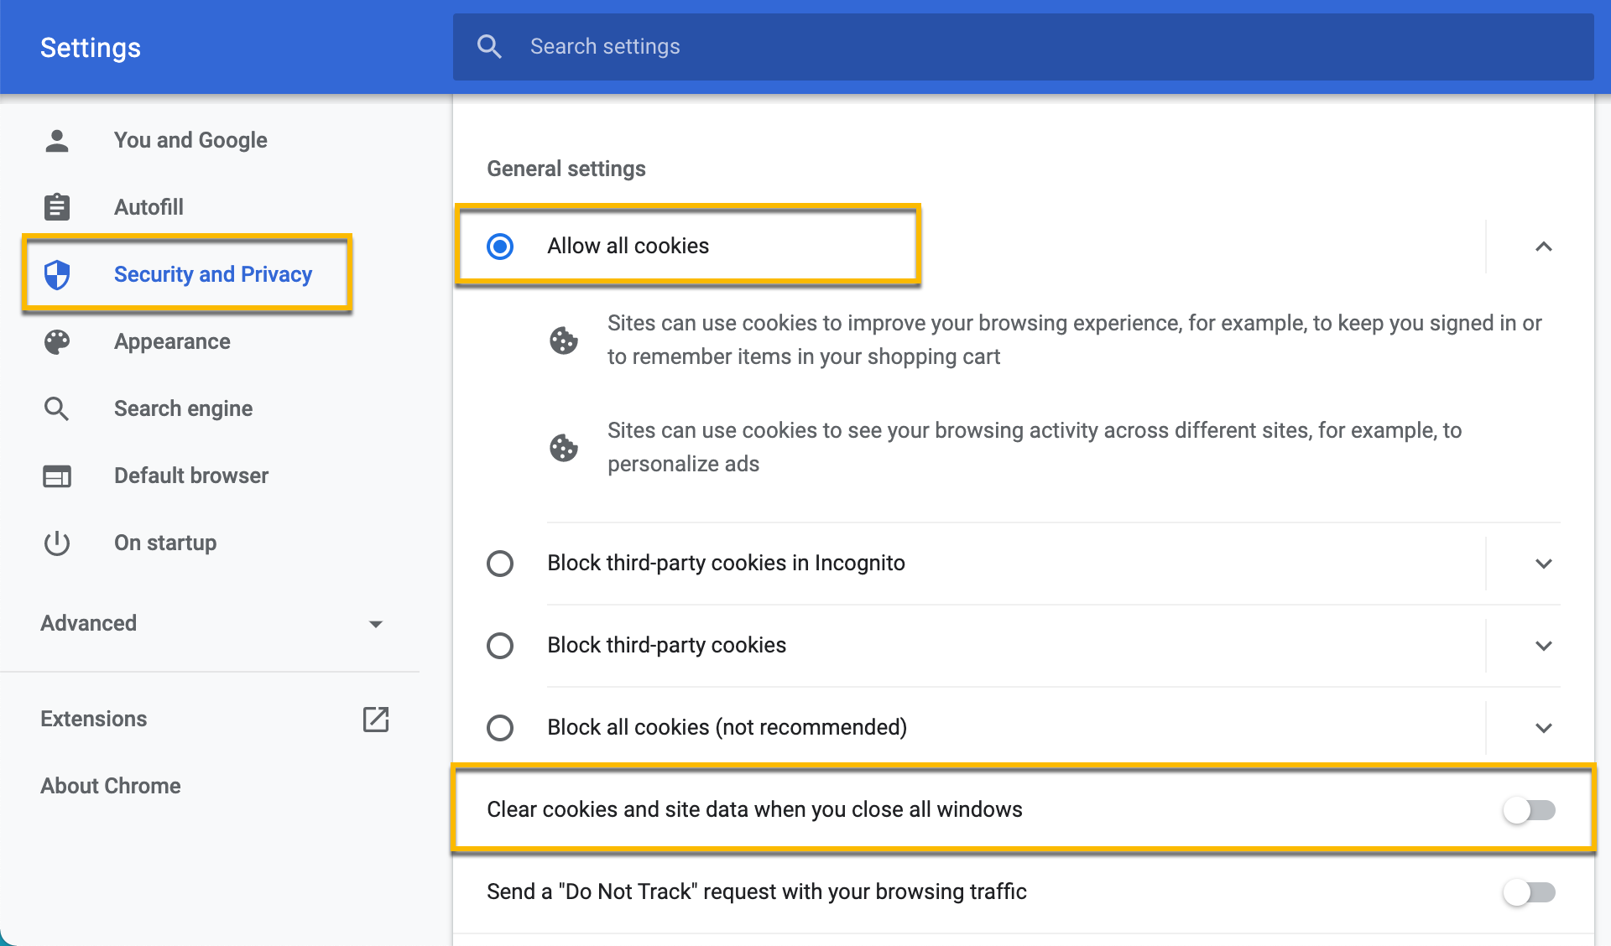Click the magnifier icon beside Search engine
The height and width of the screenshot is (946, 1611).
click(x=57, y=408)
